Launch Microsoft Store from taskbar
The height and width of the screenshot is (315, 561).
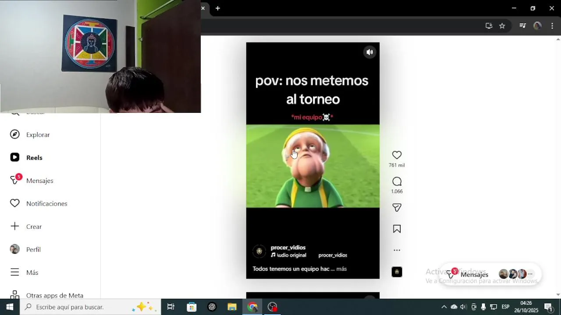point(192,307)
